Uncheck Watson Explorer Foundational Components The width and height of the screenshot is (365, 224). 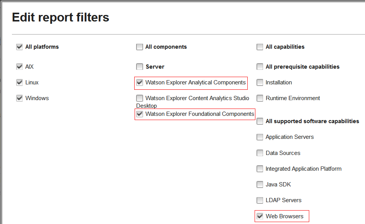pyautogui.click(x=140, y=114)
